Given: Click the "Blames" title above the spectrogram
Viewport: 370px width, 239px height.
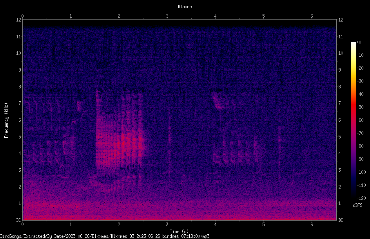Looking at the screenshot, I should coord(185,7).
